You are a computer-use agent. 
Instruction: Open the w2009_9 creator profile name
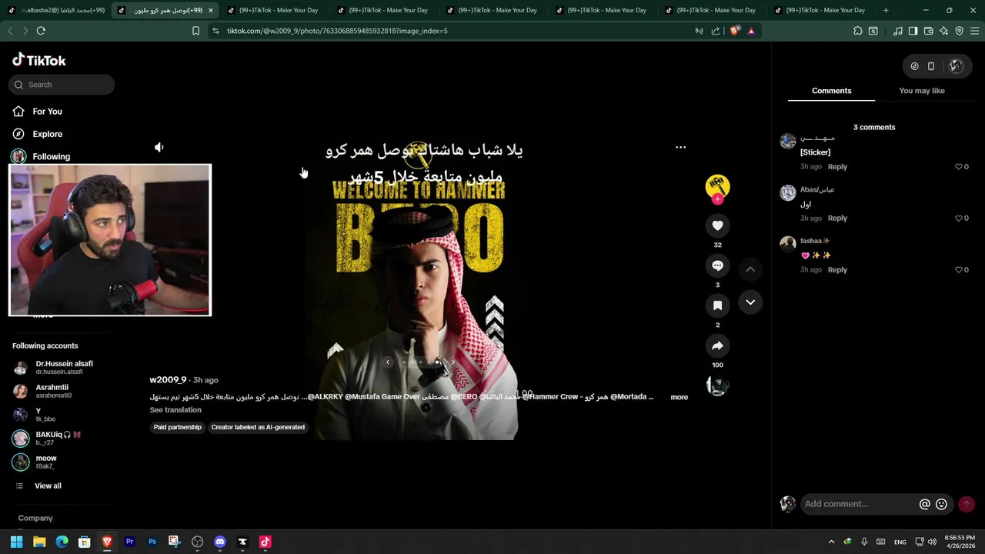168,380
